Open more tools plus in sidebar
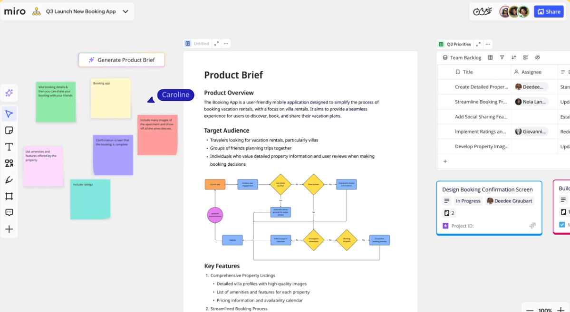The width and height of the screenshot is (570, 312). [x=9, y=229]
